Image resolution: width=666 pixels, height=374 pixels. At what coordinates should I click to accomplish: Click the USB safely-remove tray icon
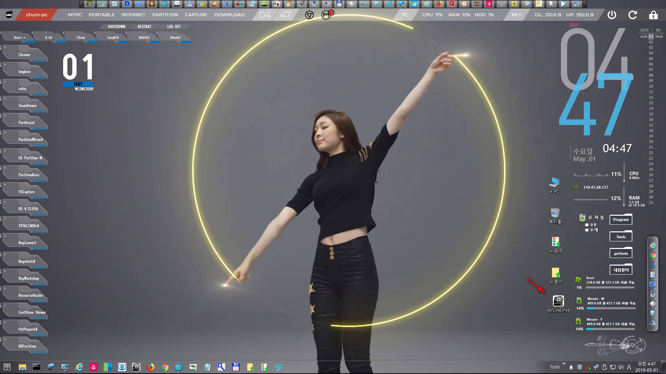pos(604,367)
